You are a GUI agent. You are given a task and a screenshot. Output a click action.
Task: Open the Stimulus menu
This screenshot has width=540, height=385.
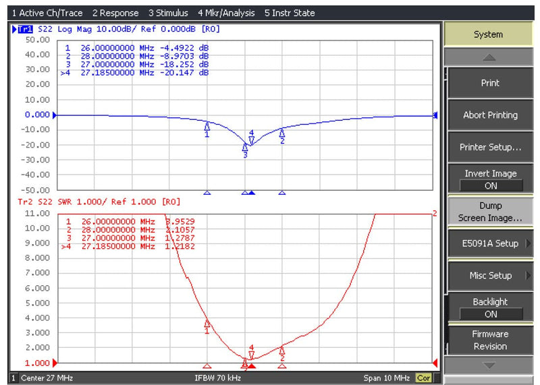tap(168, 13)
